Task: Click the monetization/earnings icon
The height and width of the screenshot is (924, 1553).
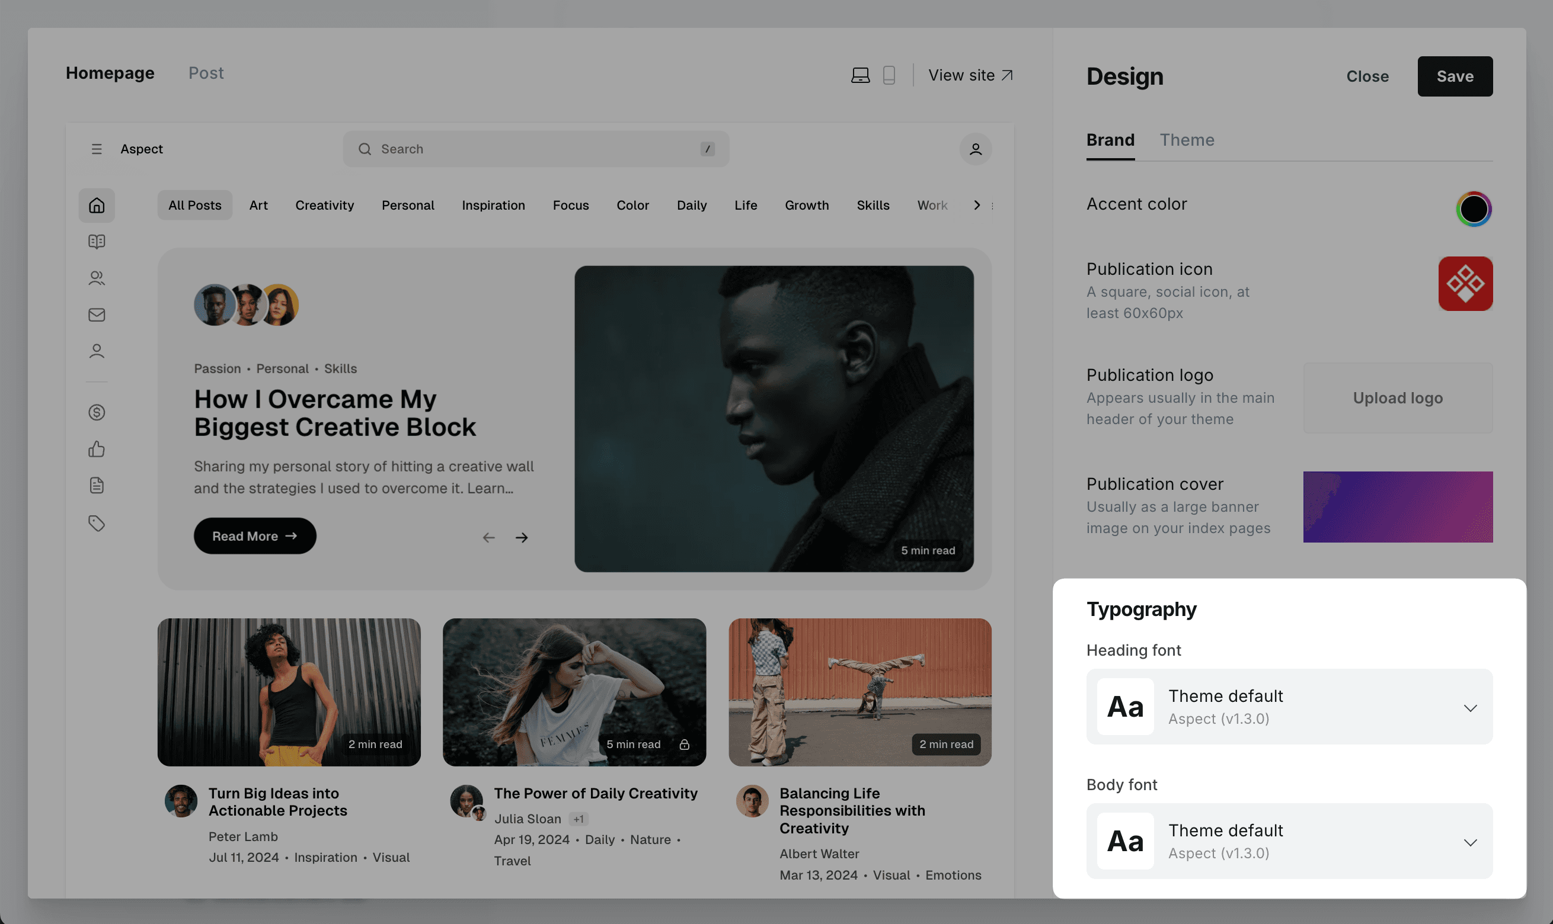Action: tap(95, 412)
